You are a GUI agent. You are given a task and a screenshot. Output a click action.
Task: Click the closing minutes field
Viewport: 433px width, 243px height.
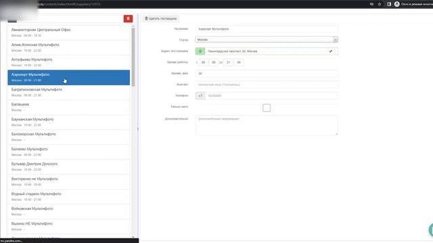click(x=239, y=62)
